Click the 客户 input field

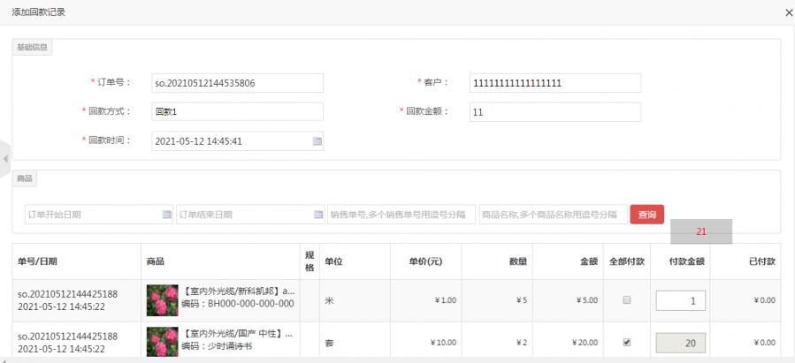point(554,83)
